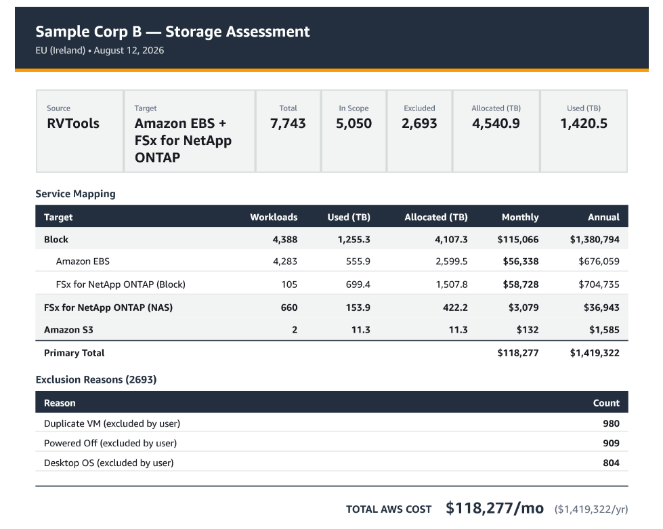Select 'Desktop OS (excluded by user)' row

coord(332,463)
